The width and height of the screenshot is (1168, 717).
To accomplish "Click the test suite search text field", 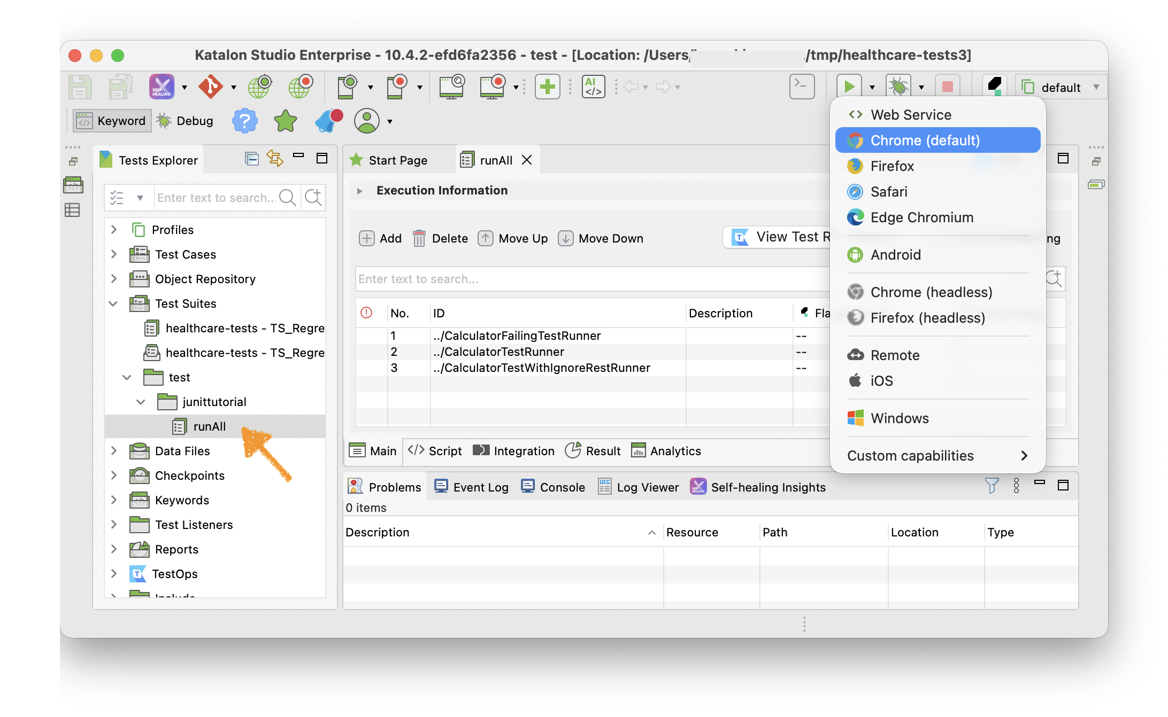I will 593,279.
